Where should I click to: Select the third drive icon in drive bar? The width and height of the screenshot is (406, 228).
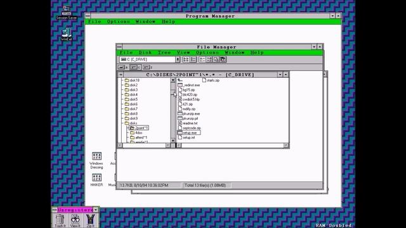[148, 67]
